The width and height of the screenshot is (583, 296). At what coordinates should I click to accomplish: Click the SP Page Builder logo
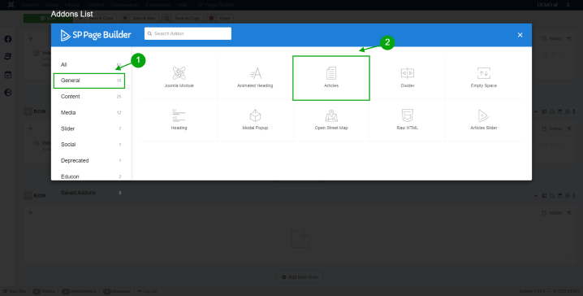point(96,35)
